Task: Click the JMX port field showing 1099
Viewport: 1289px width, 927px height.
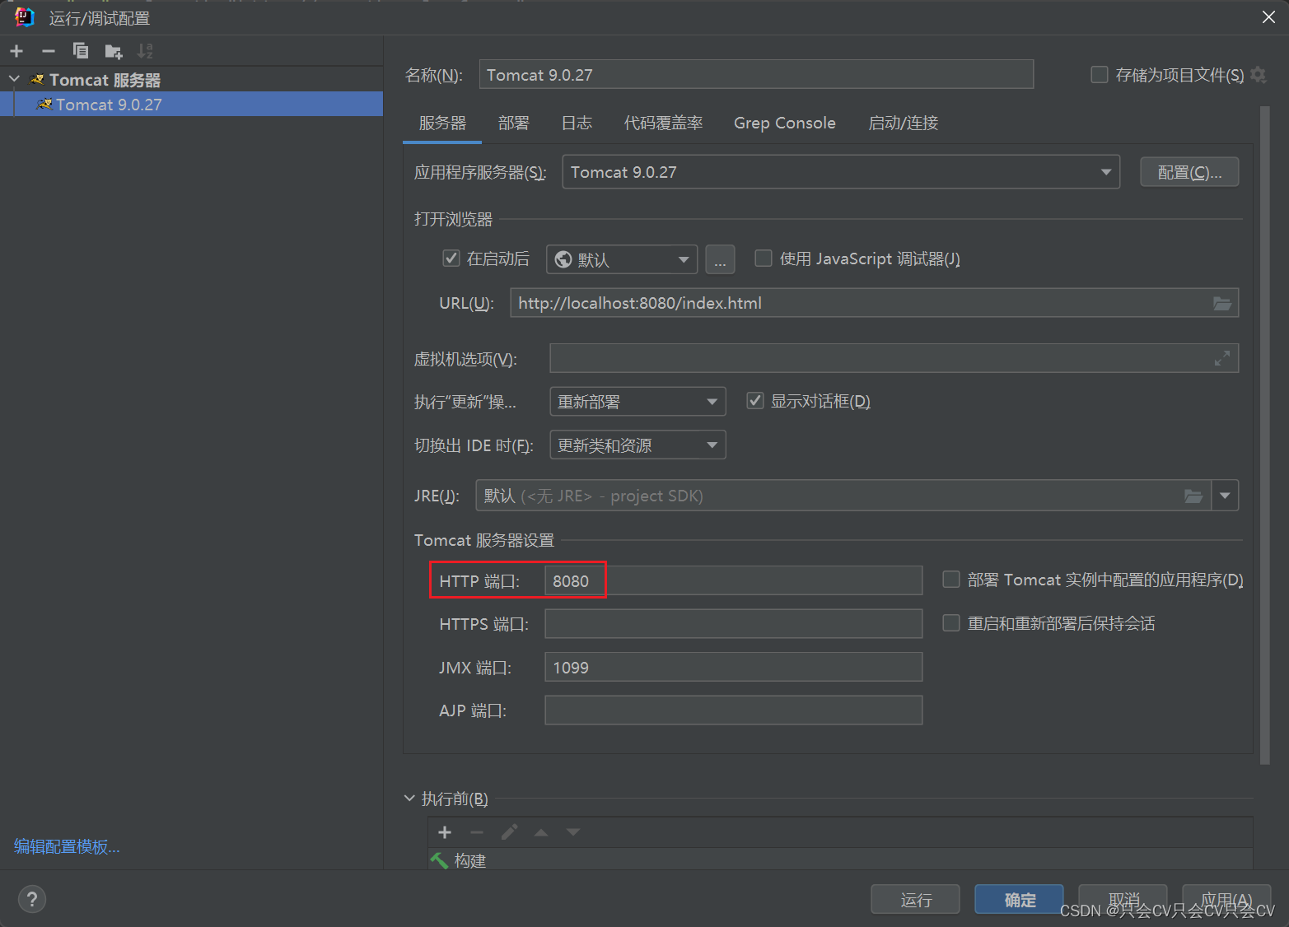Action: [x=733, y=667]
